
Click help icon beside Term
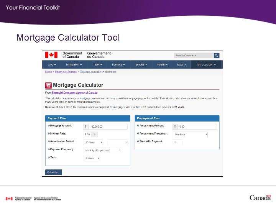[49, 158]
